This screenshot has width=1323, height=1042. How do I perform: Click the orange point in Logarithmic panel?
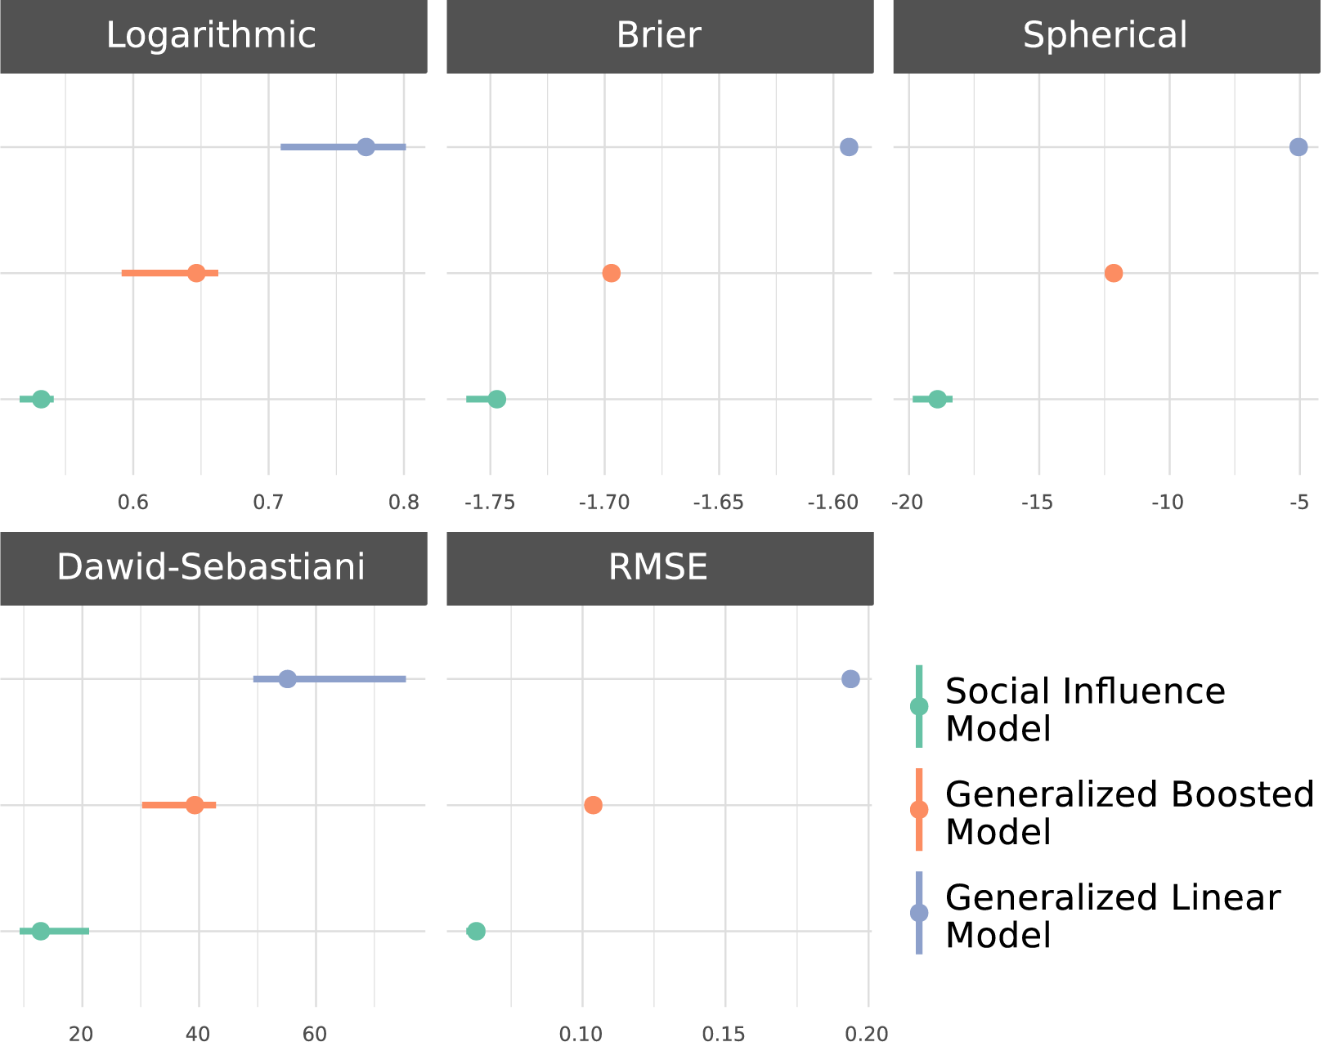click(x=196, y=273)
